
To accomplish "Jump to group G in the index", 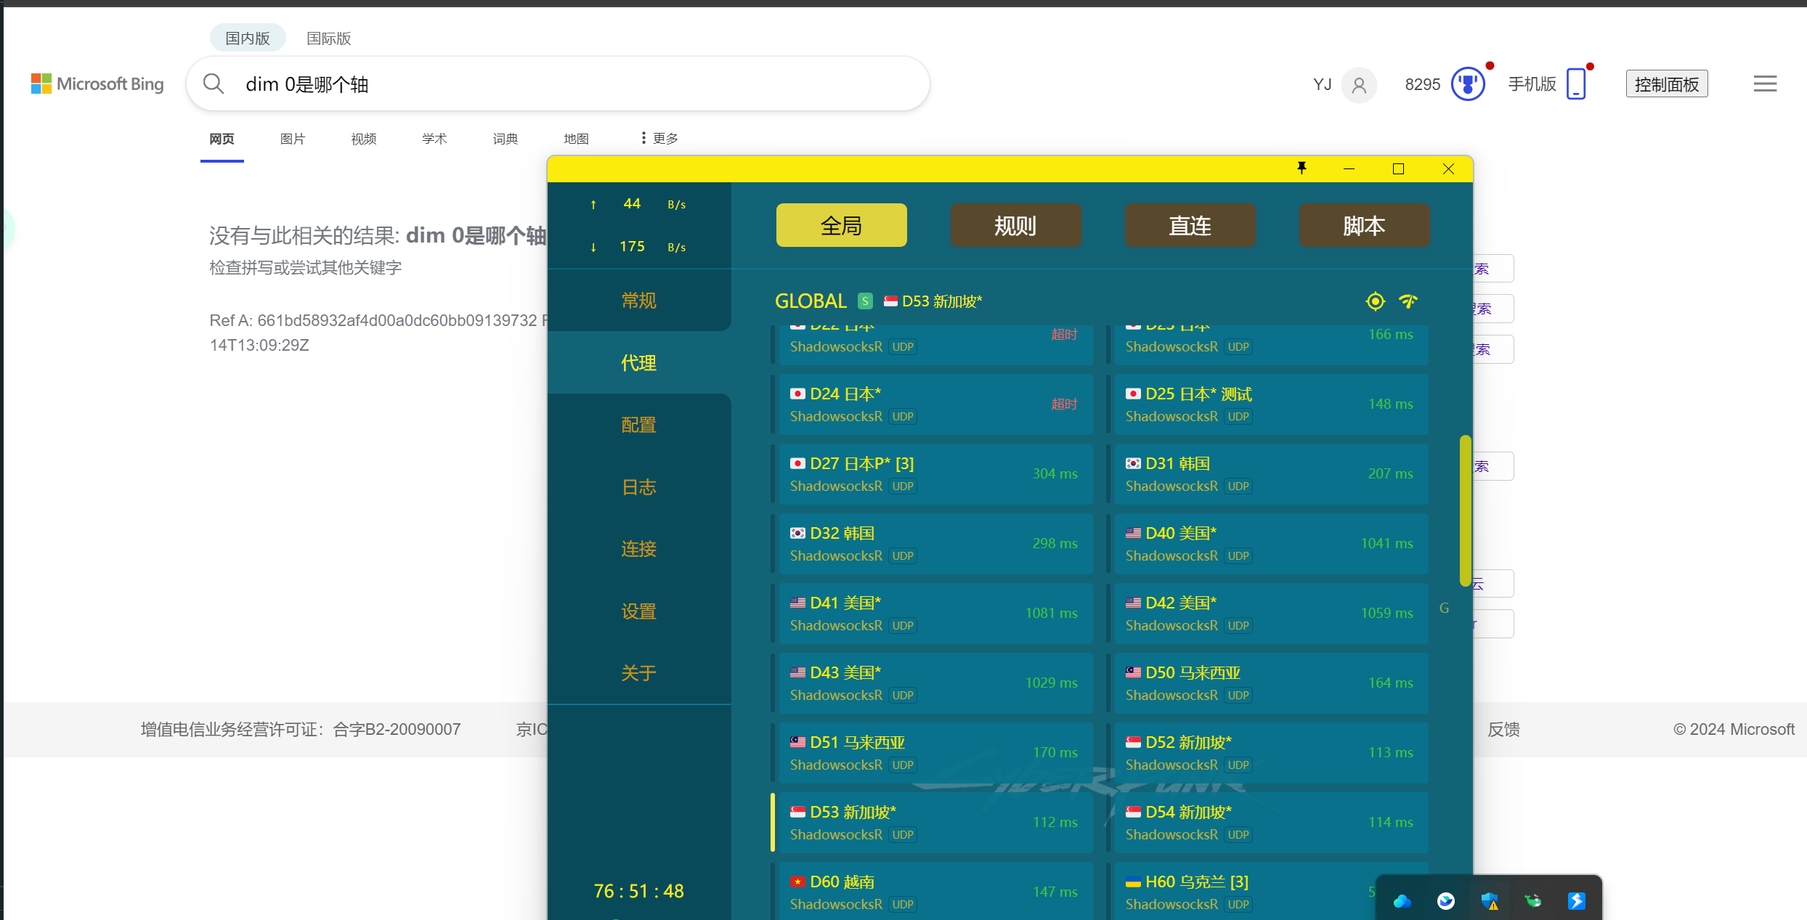I will 1444,608.
